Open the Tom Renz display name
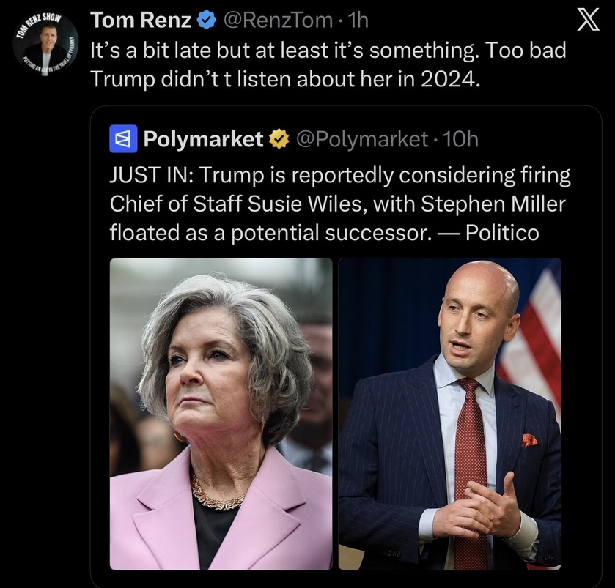Image resolution: width=615 pixels, height=588 pixels. click(141, 20)
